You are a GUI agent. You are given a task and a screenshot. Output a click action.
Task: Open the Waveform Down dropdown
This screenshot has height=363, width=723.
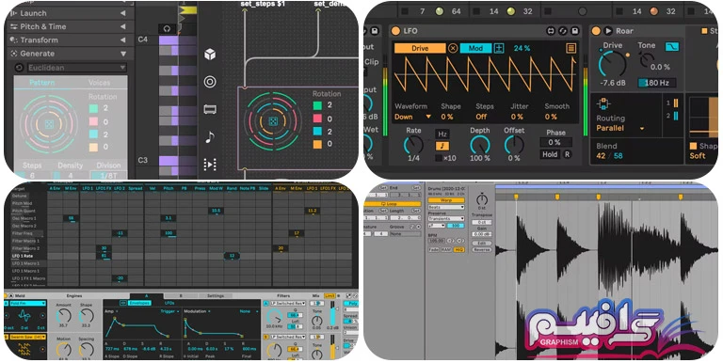tap(412, 117)
